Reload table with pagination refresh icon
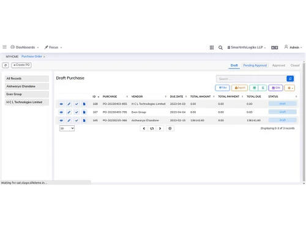 (x=152, y=128)
